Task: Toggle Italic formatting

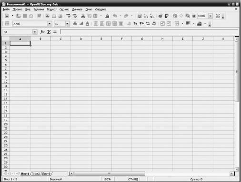Action: (81, 24)
